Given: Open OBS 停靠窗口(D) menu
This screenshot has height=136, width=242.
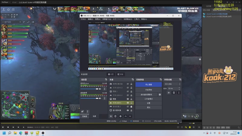Looking at the screenshot, I should tap(107, 19).
